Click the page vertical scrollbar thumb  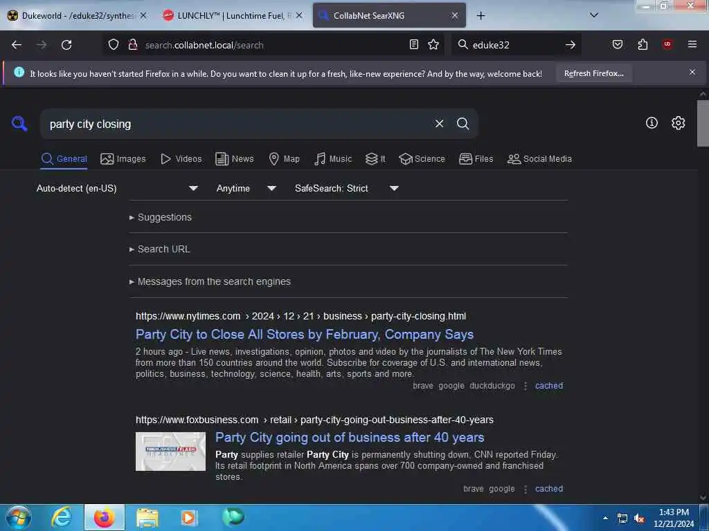coord(703,123)
